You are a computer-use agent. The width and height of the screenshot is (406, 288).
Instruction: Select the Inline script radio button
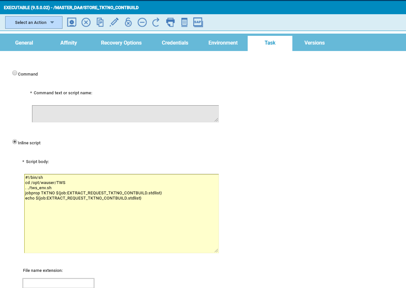click(15, 142)
